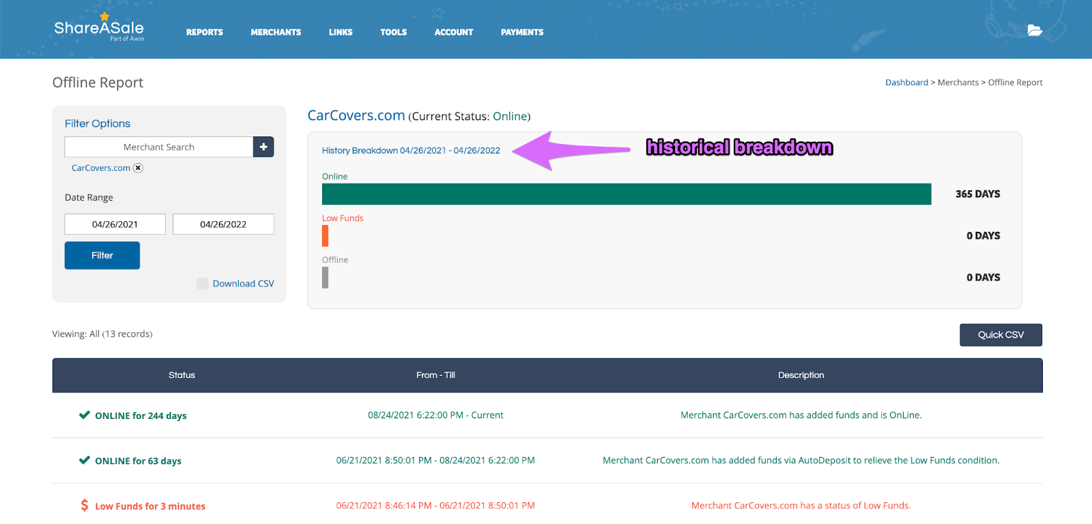The height and width of the screenshot is (524, 1092).
Task: Click the Filter button
Action: (x=102, y=255)
